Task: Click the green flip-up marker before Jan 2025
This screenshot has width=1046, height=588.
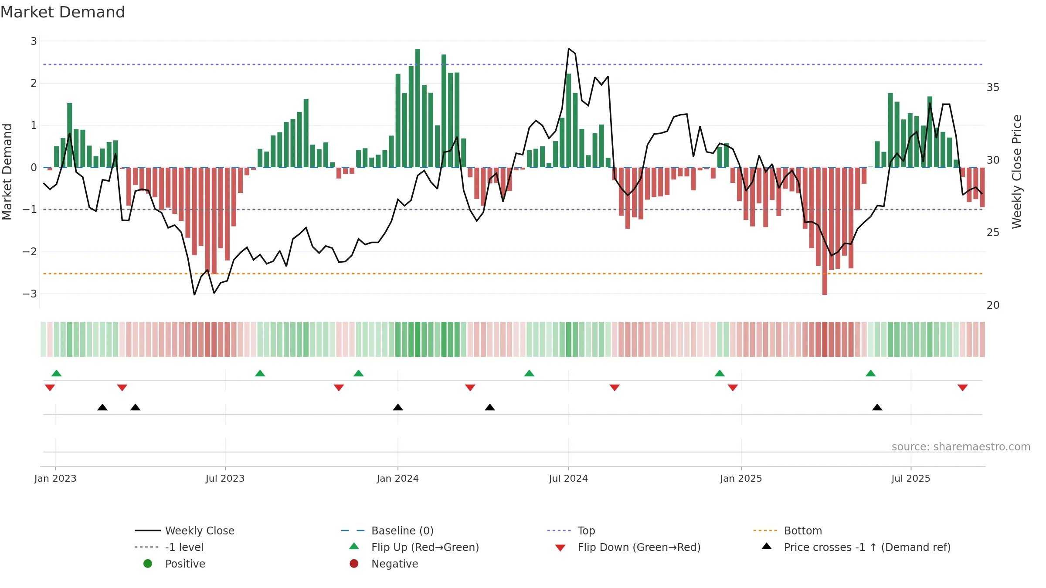Action: pos(720,373)
